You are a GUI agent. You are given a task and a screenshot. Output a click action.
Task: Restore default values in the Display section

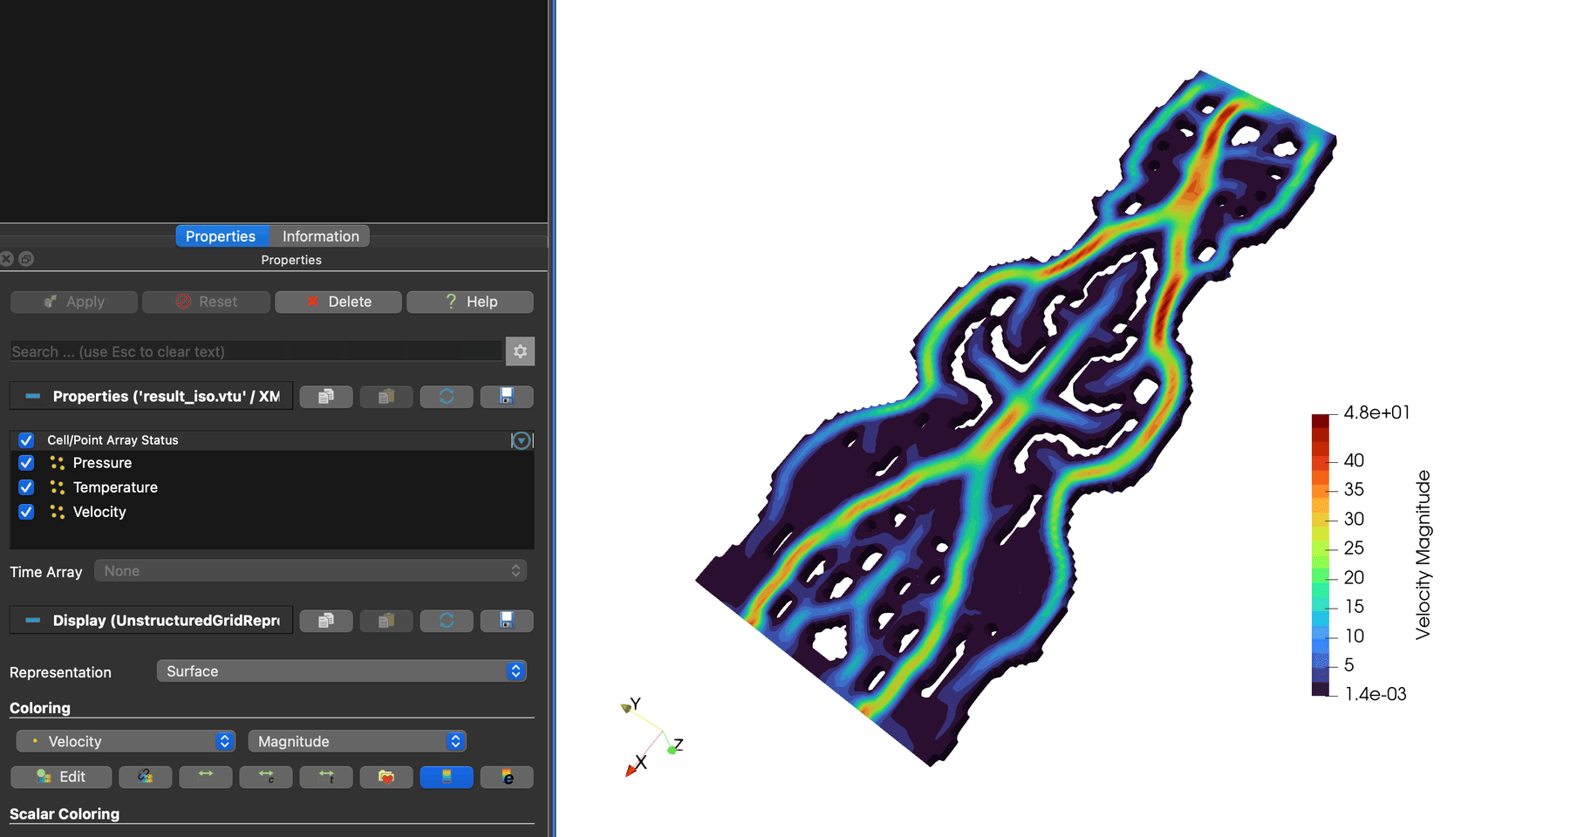pyautogui.click(x=447, y=621)
